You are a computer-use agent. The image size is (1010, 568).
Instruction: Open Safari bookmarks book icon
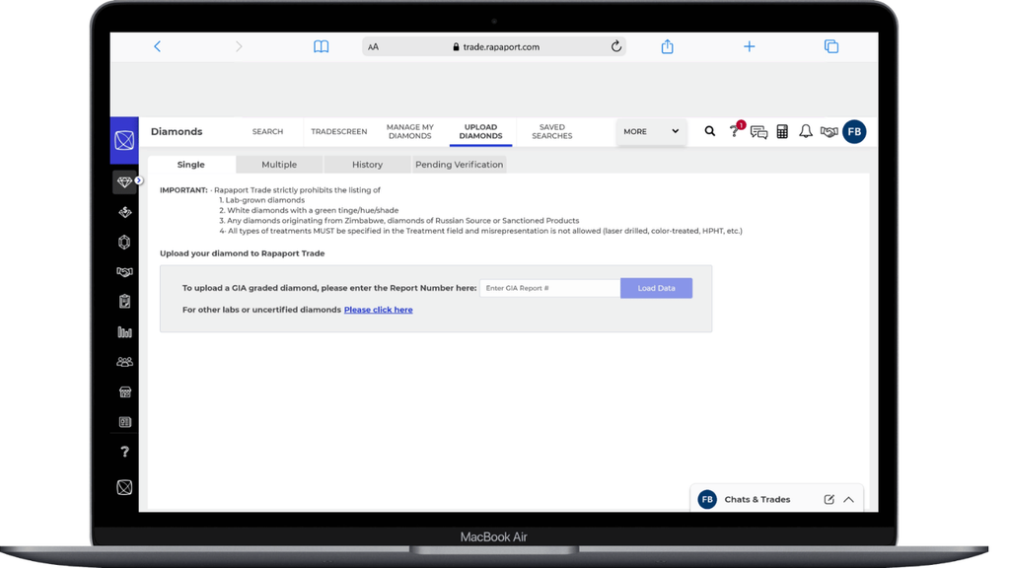pyautogui.click(x=321, y=46)
